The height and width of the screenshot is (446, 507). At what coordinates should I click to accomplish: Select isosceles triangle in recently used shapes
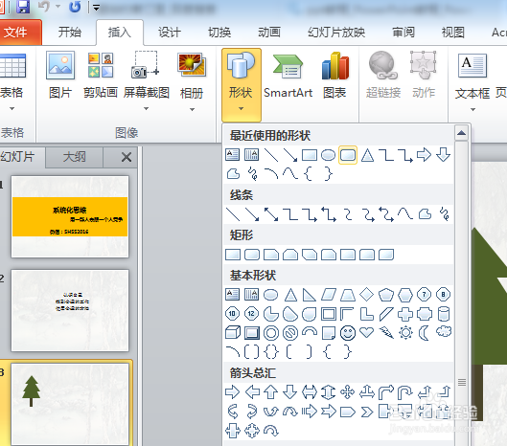coord(367,155)
